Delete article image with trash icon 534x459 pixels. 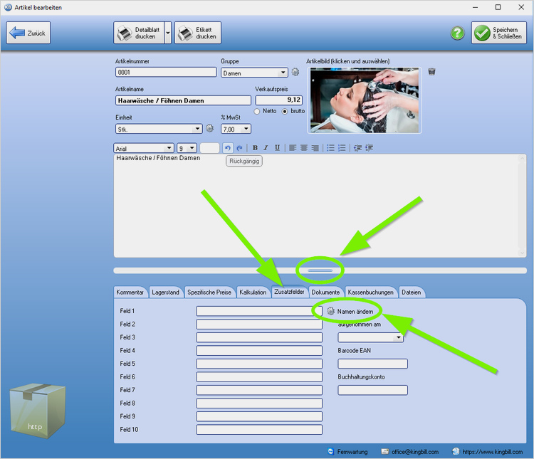point(431,72)
